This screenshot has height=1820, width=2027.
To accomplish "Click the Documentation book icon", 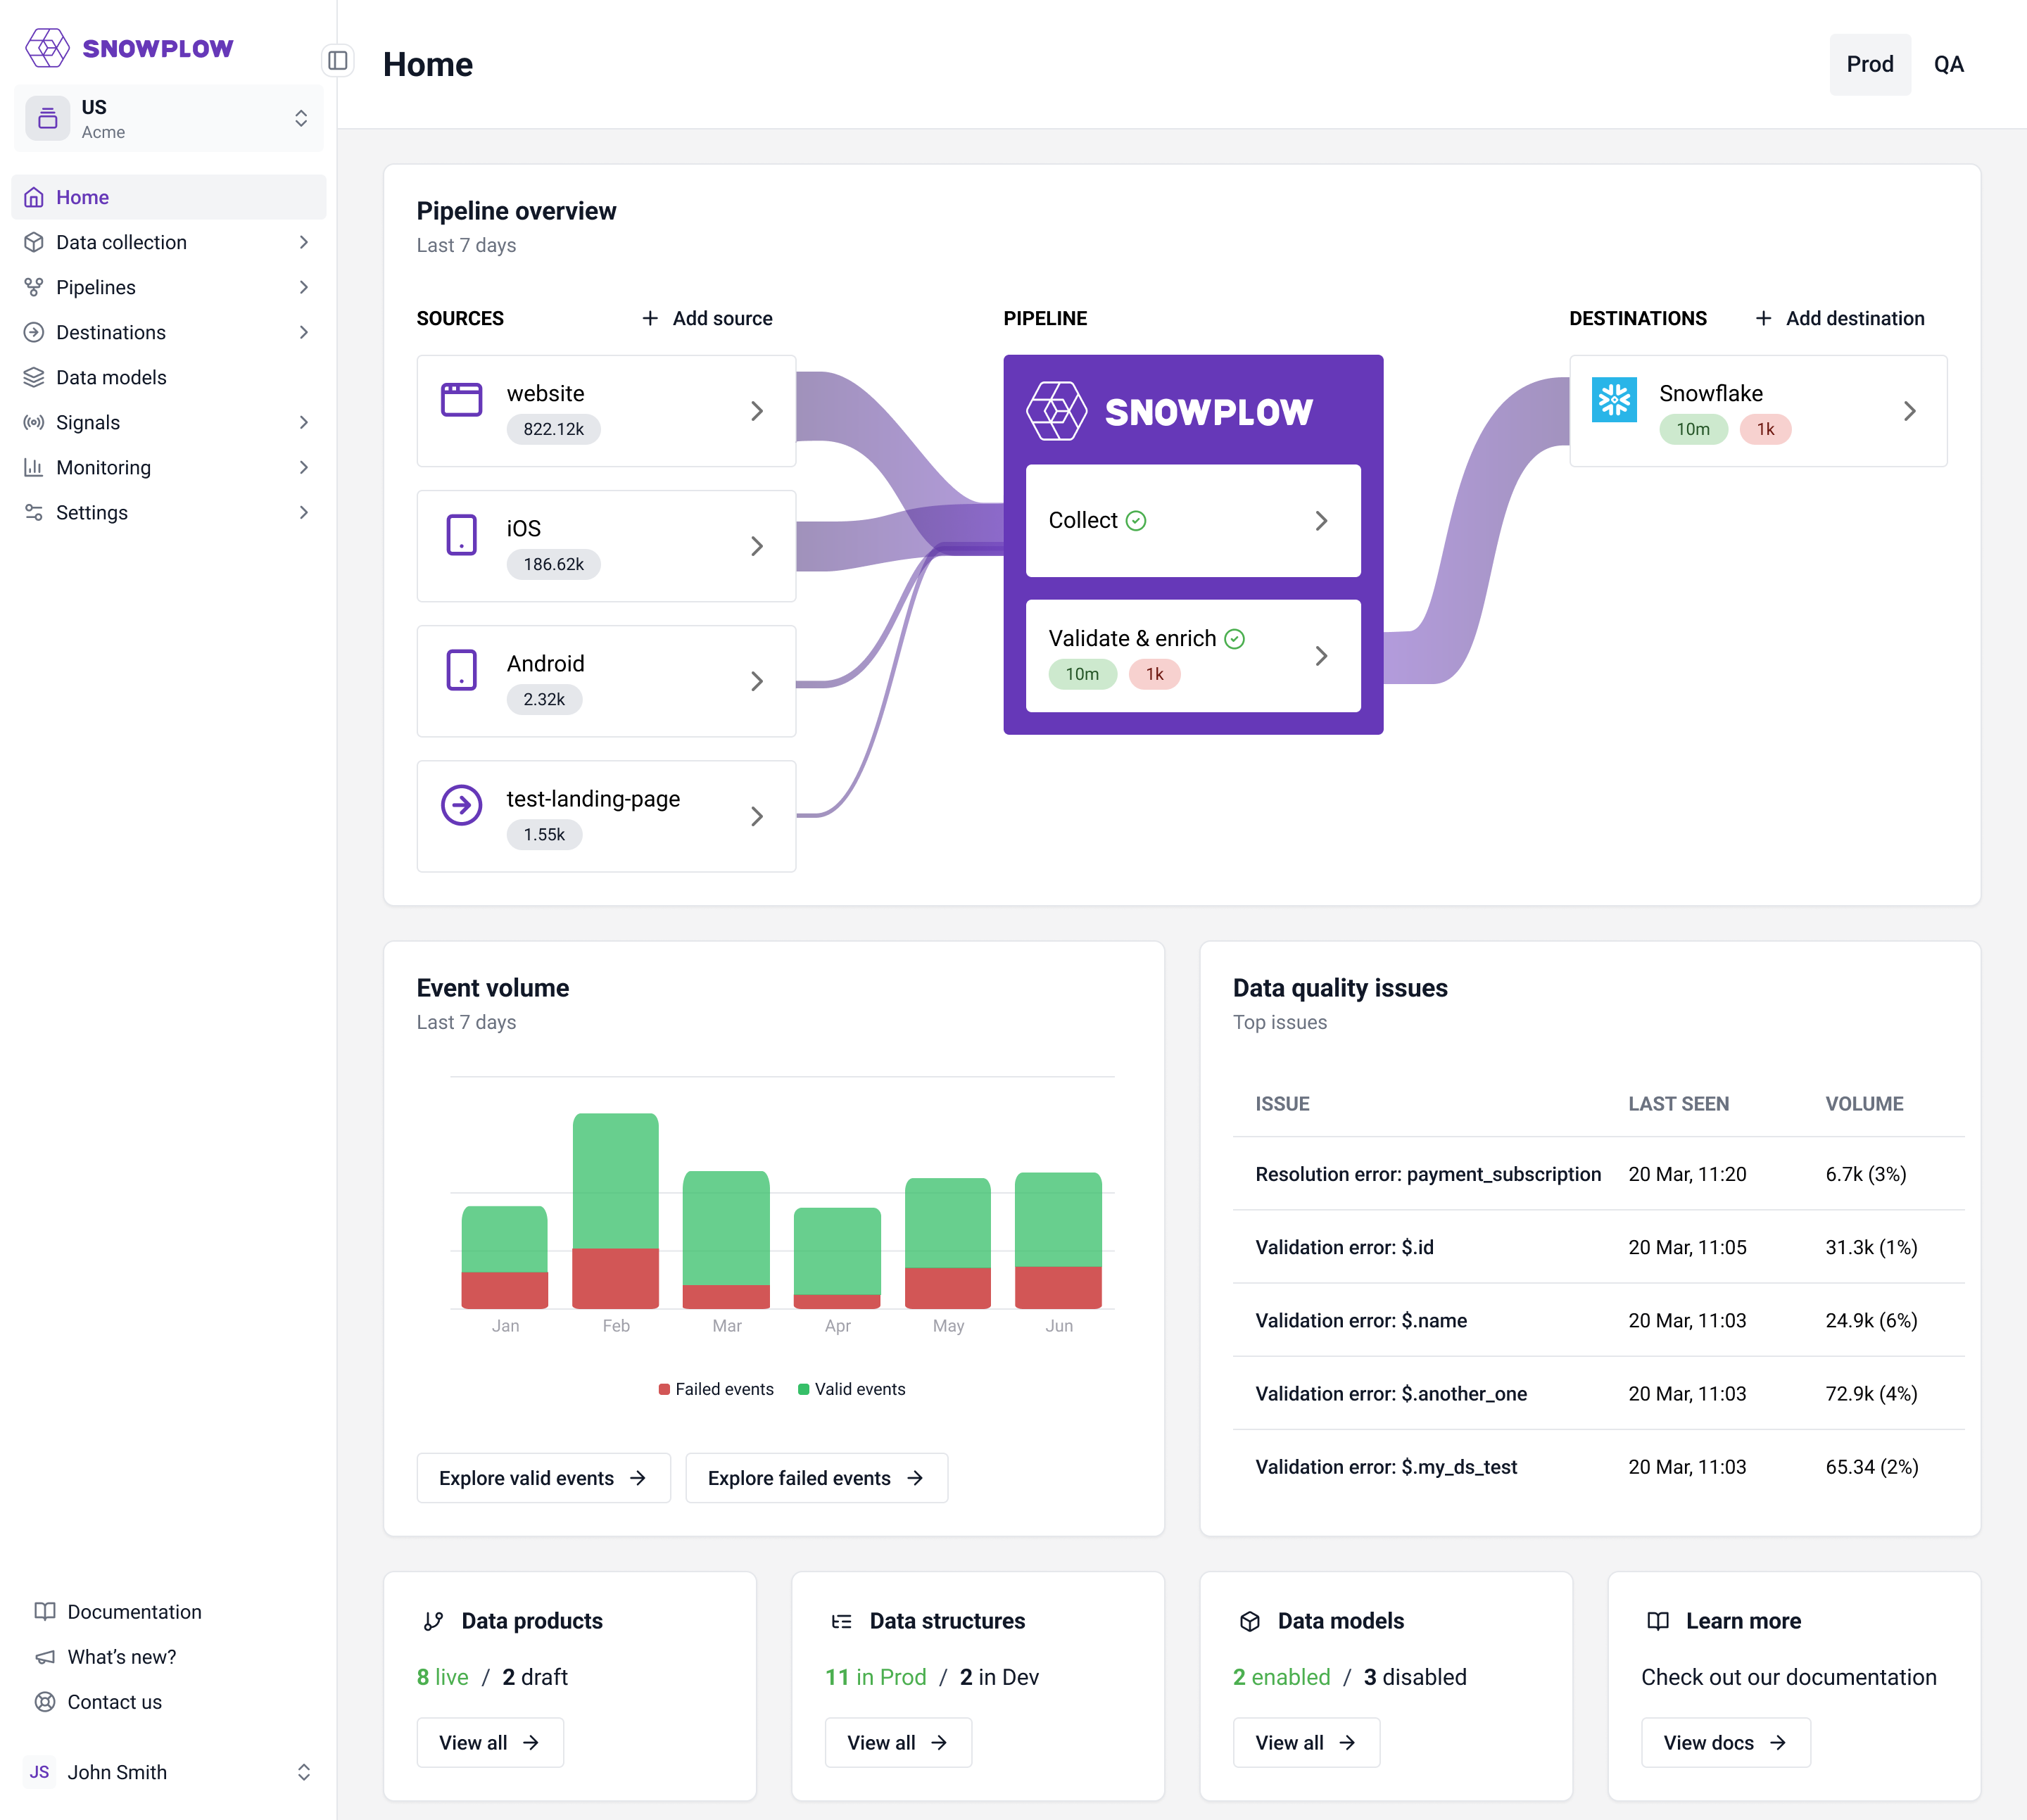I will 45,1611.
